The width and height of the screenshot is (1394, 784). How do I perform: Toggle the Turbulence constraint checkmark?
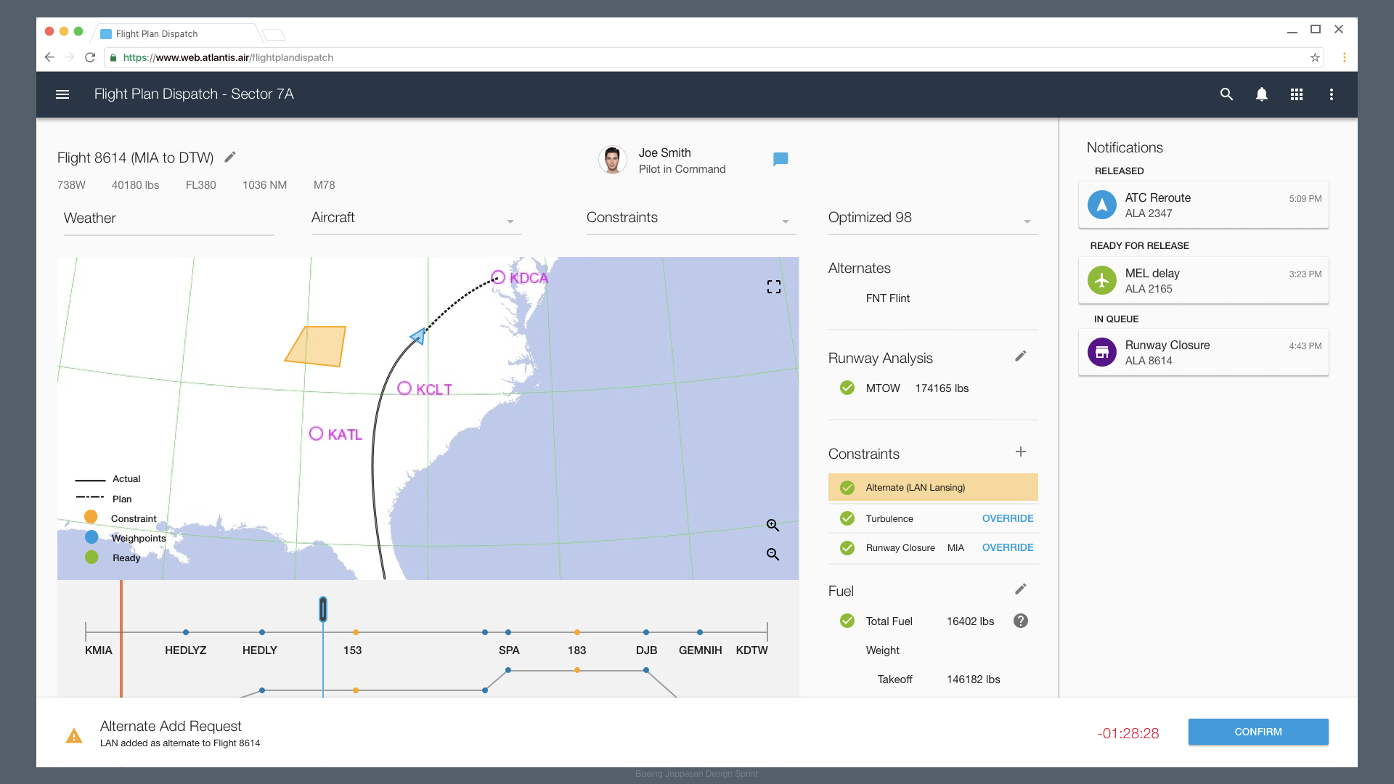pyautogui.click(x=847, y=518)
